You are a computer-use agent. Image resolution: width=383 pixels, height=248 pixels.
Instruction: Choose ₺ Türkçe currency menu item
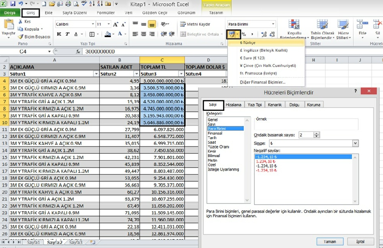pyautogui.click(x=266, y=42)
